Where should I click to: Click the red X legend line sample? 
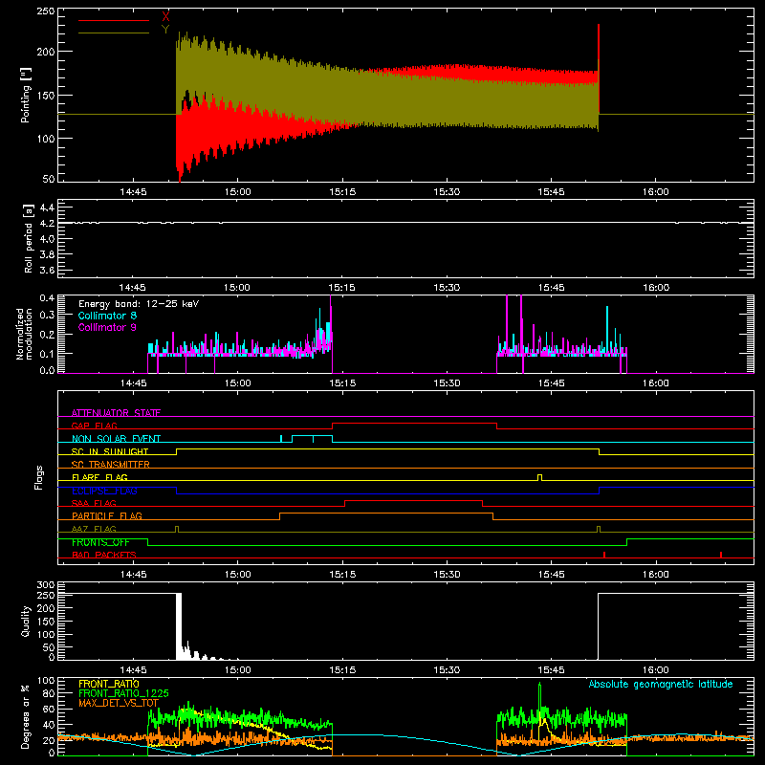tap(114, 20)
